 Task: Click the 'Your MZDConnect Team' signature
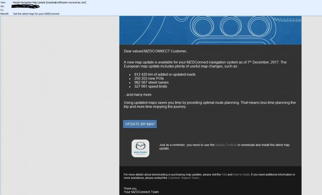pos(141,192)
